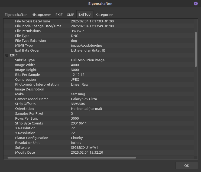This screenshot has width=201, height=172.
Task: Close the Eigenschaften dialog window
Action: tap(196, 4)
